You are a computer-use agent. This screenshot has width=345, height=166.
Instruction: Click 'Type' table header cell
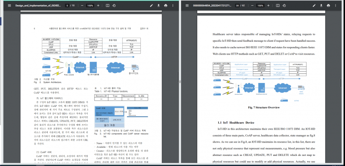click(115, 96)
